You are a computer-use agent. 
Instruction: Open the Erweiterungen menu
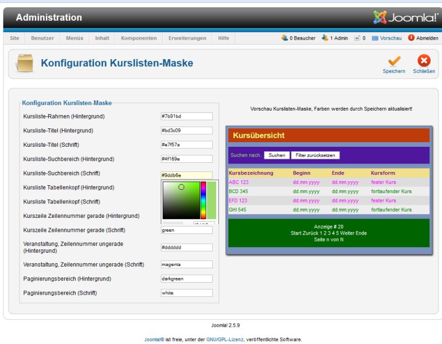tap(187, 38)
